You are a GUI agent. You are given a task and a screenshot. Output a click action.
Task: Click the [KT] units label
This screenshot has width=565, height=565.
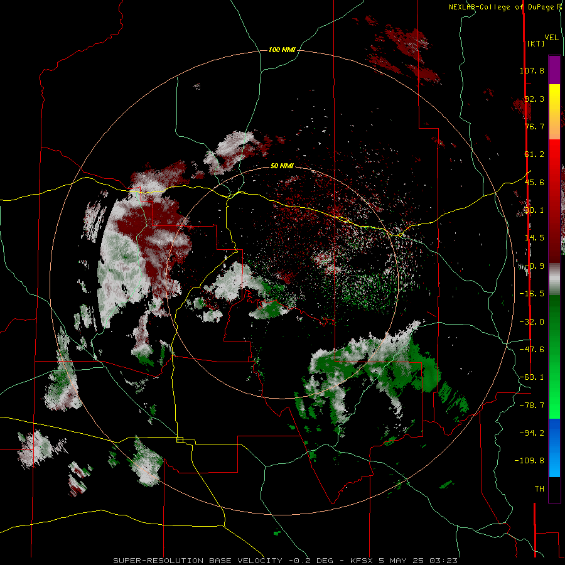(536, 43)
